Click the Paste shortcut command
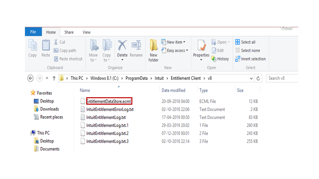The image size is (319, 179). point(68,59)
